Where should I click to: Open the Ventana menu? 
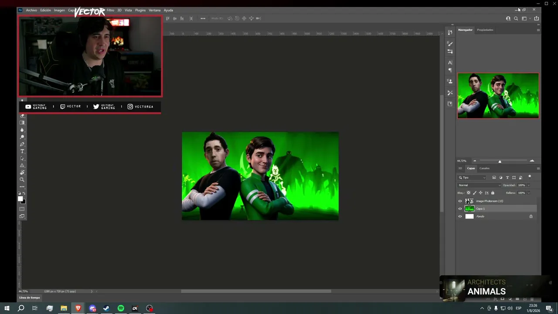pyautogui.click(x=155, y=10)
